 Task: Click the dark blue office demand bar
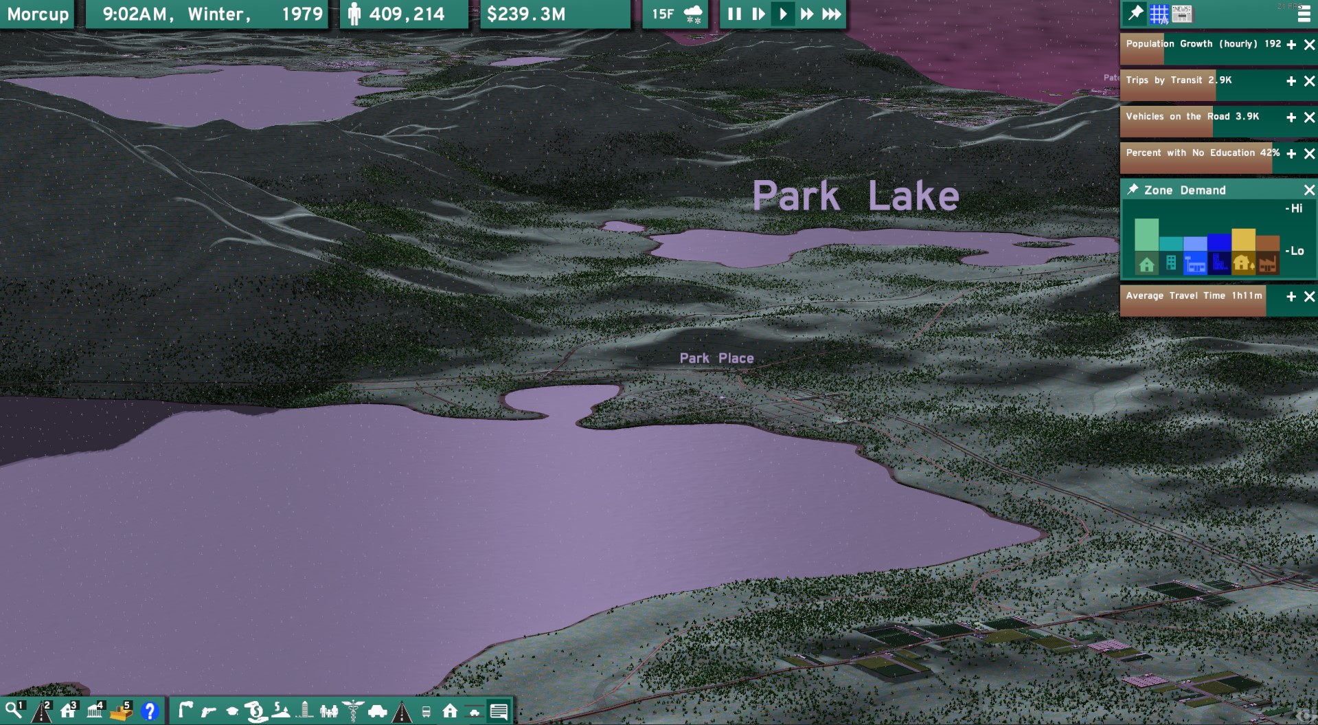click(1219, 243)
